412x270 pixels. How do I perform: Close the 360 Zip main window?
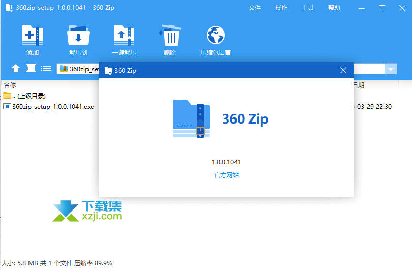click(x=402, y=8)
